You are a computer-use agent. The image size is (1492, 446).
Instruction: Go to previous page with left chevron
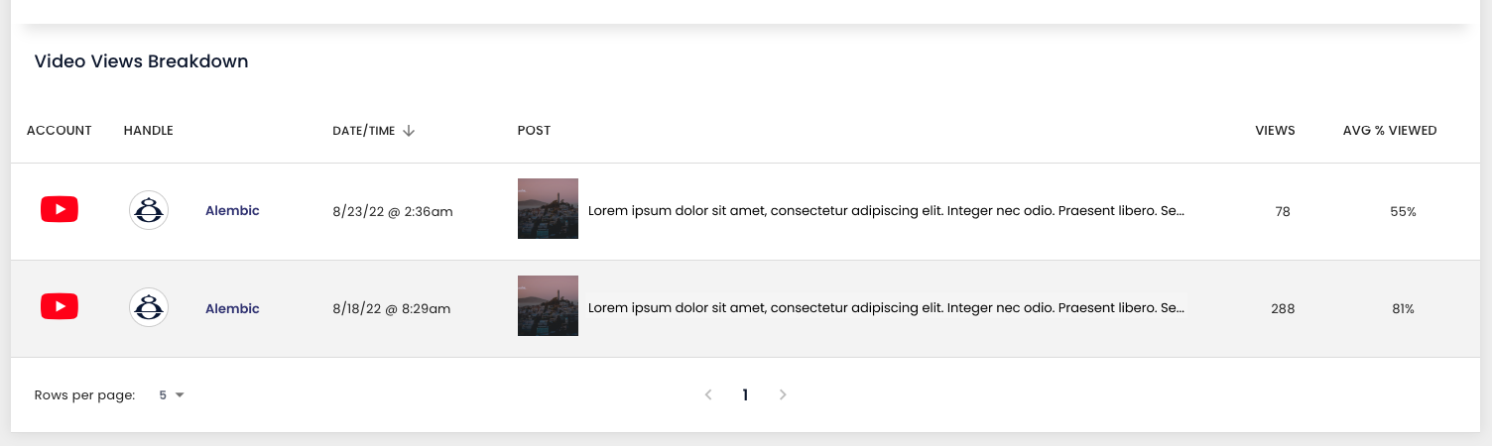[708, 394]
